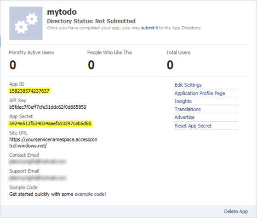Click the mytodo app gears icon
The width and height of the screenshot is (257, 218).
[x=26, y=24]
